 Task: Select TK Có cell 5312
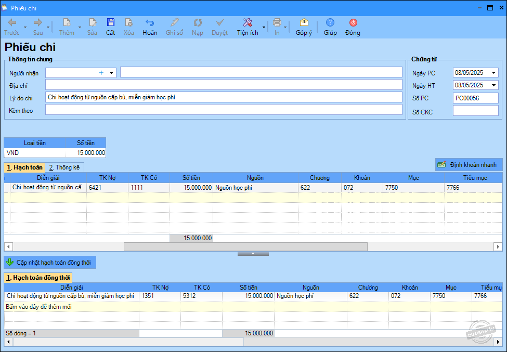tap(201, 296)
